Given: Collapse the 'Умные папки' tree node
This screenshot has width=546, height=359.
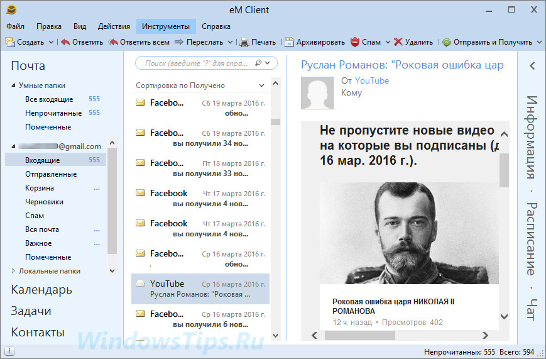Looking at the screenshot, I should [13, 85].
